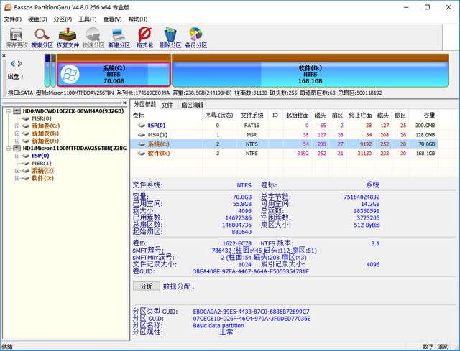The image size is (460, 351).
Task: Click the total bytes value 75164024832
Action: pos(362,197)
